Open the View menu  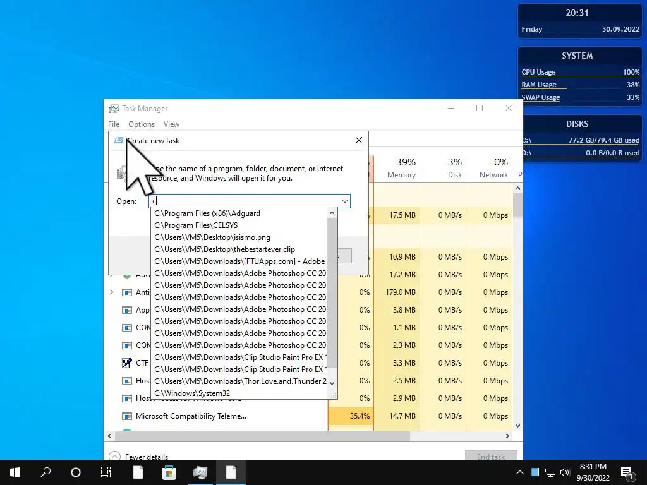171,124
